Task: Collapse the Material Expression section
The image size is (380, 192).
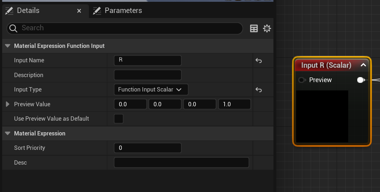Action: coord(8,133)
